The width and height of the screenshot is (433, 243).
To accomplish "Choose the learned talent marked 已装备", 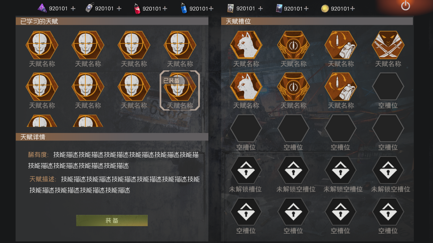I will tap(180, 90).
